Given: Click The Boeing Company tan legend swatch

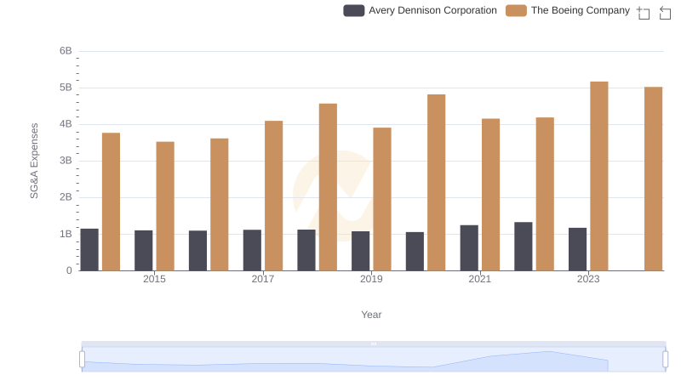Looking at the screenshot, I should tap(516, 10).
